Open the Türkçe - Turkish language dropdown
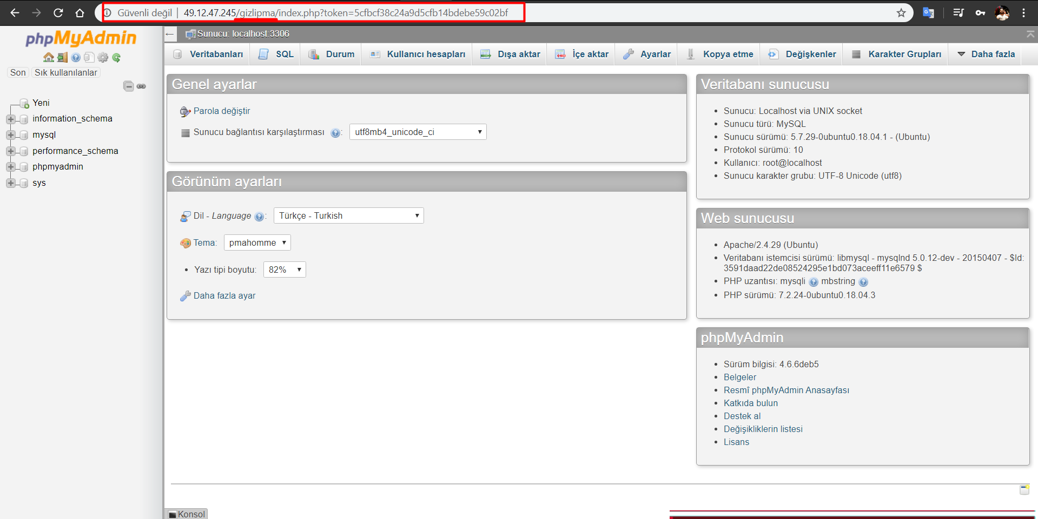 tap(348, 215)
